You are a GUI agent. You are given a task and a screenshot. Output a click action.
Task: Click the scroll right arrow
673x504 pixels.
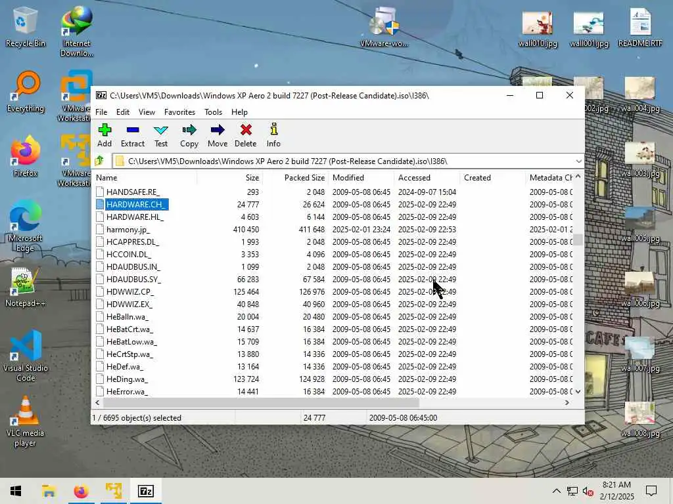tap(567, 402)
